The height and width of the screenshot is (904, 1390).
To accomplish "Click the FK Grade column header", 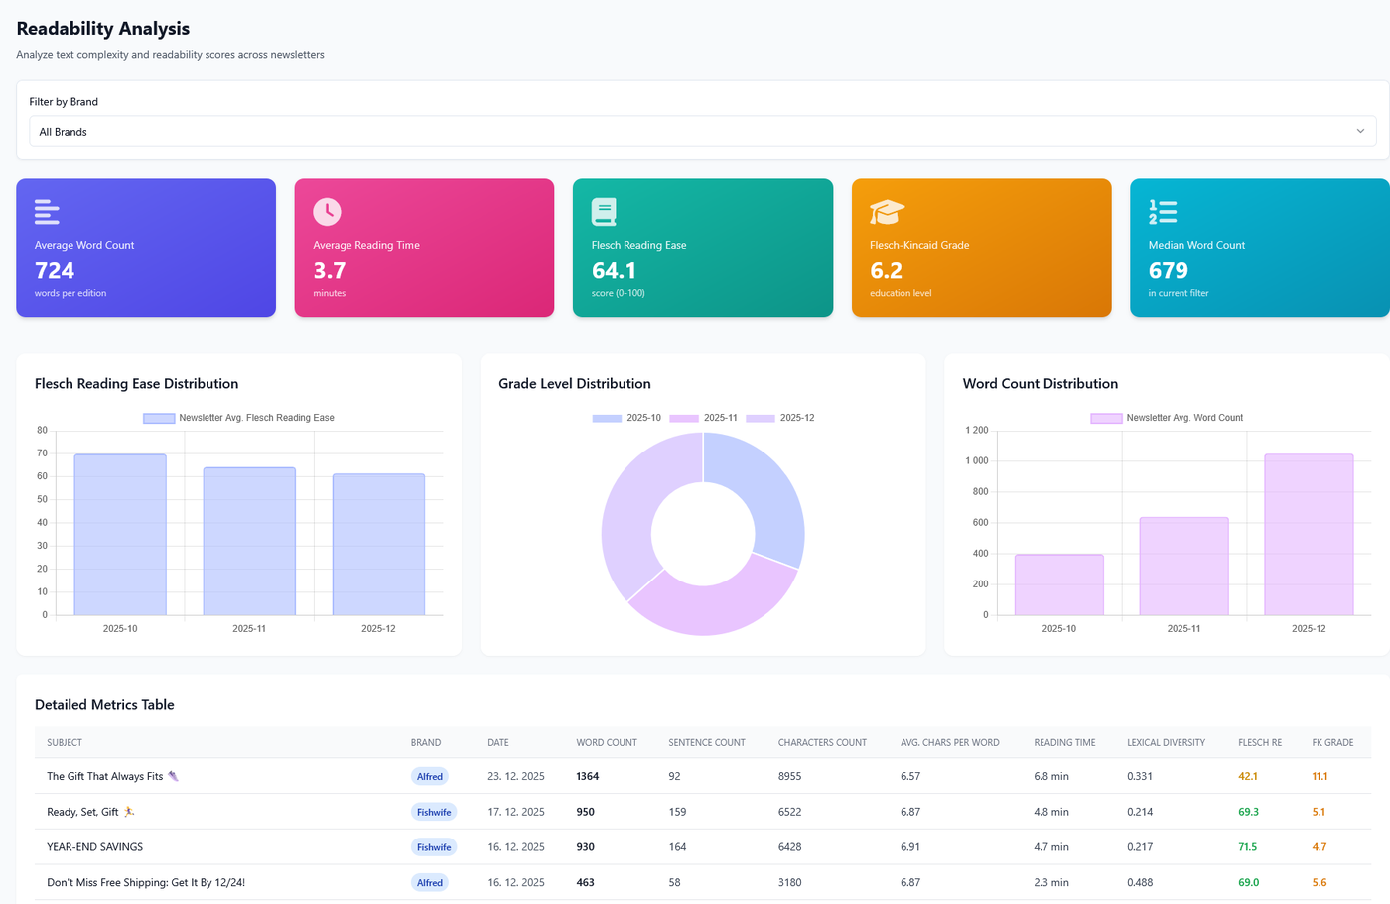I will click(1332, 743).
